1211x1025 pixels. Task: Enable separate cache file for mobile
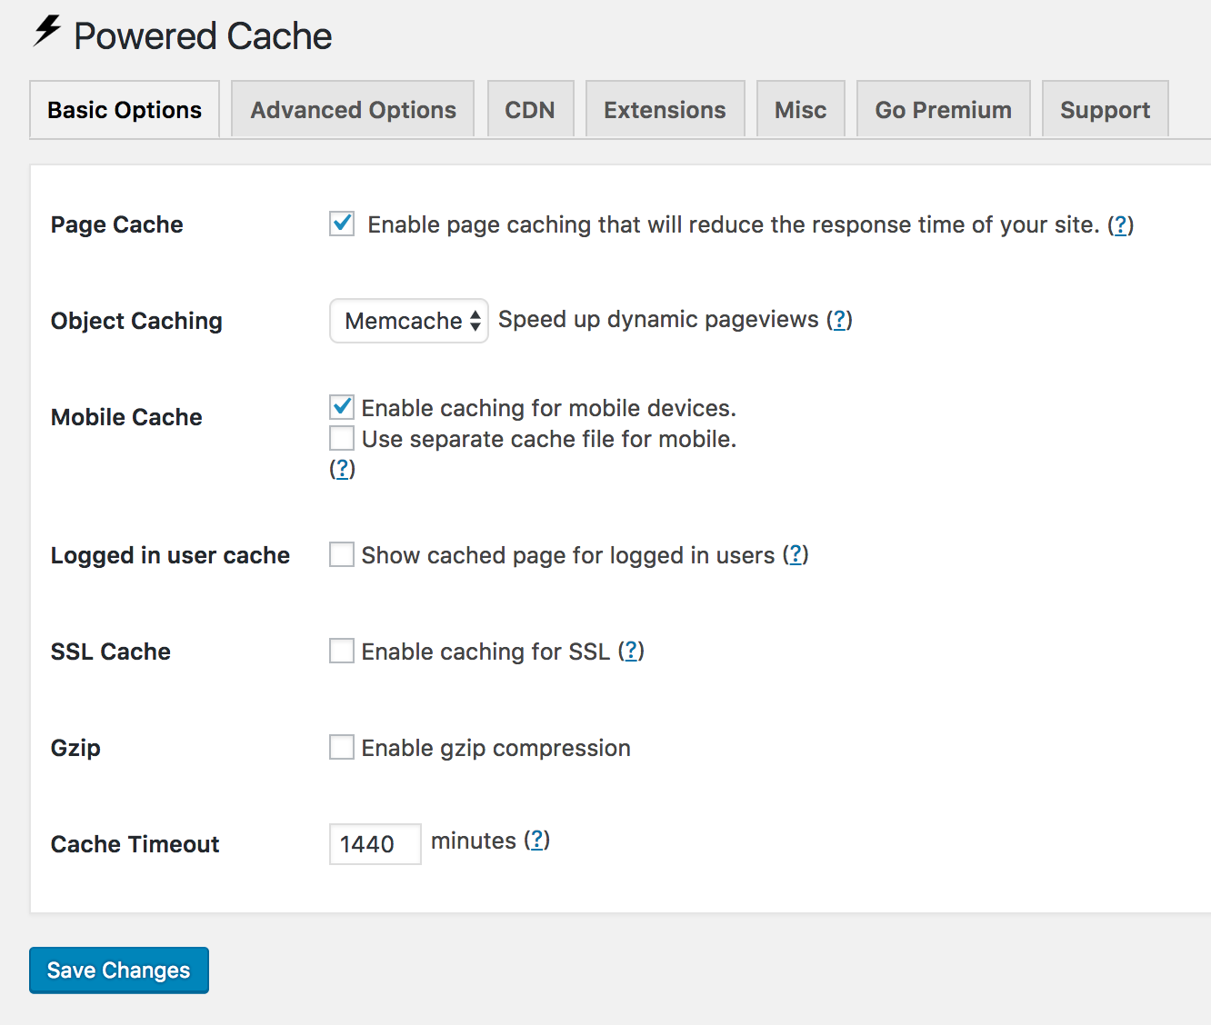tap(341, 438)
